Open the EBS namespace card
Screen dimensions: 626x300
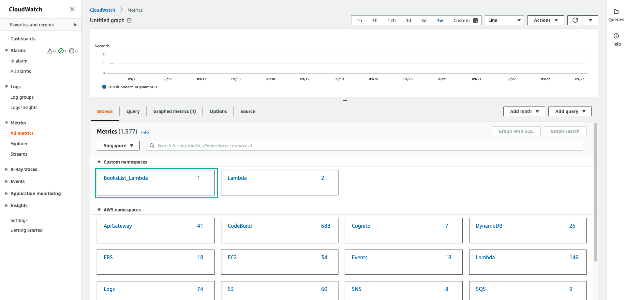(x=156, y=262)
